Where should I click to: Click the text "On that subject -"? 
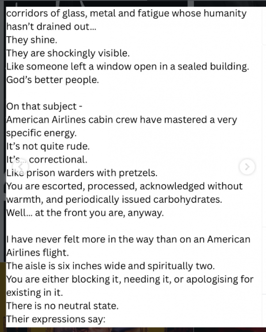pyautogui.click(x=44, y=107)
